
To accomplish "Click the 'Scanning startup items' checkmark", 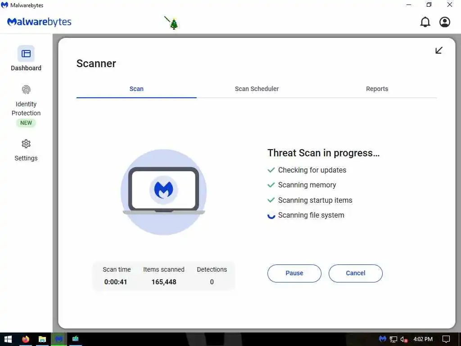I will [x=271, y=200].
